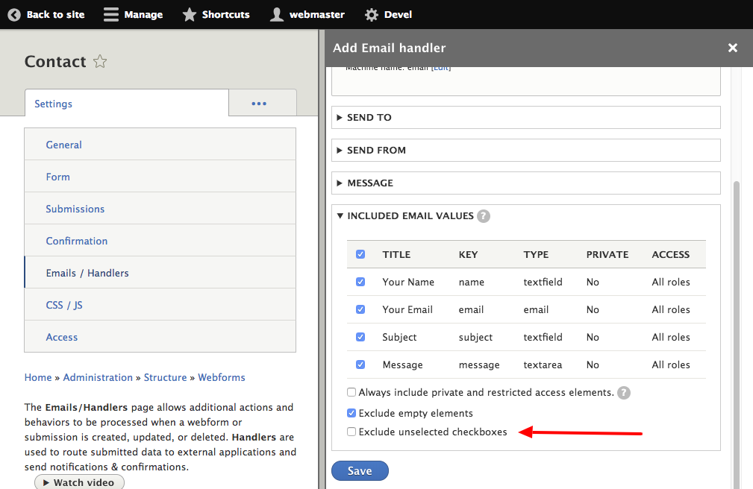This screenshot has width=753, height=489.
Task: Click the Back to site arrow icon
Action: pyautogui.click(x=14, y=15)
